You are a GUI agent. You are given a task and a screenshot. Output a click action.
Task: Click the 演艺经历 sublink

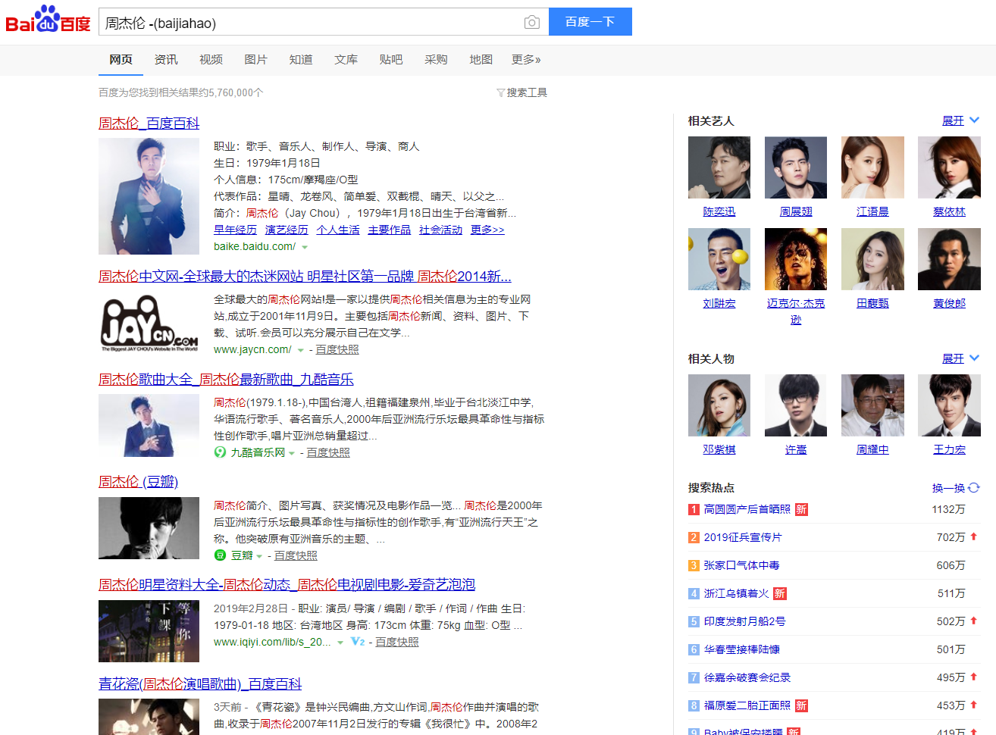point(287,230)
